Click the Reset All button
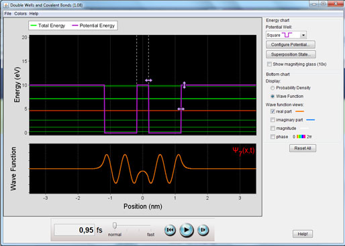The image size is (345, 246). (303, 148)
